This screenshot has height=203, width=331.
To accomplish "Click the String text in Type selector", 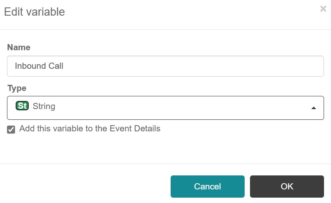I will click(44, 106).
